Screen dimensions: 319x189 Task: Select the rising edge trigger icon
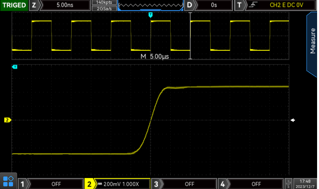[x=253, y=5]
